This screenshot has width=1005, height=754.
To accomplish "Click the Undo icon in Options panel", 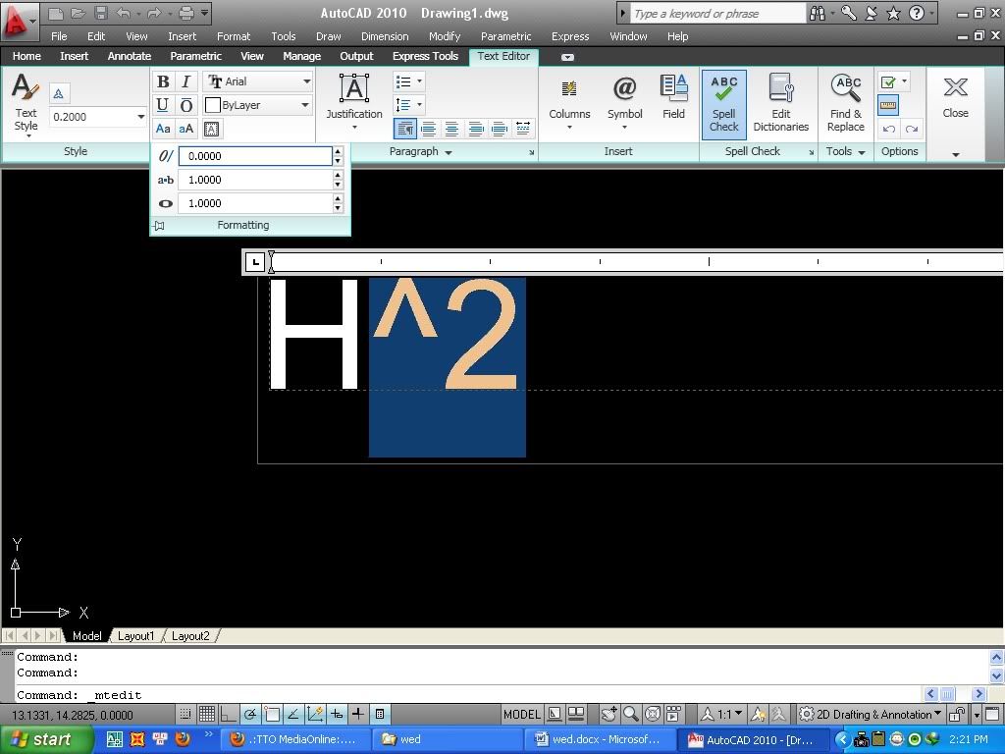I will tap(888, 129).
